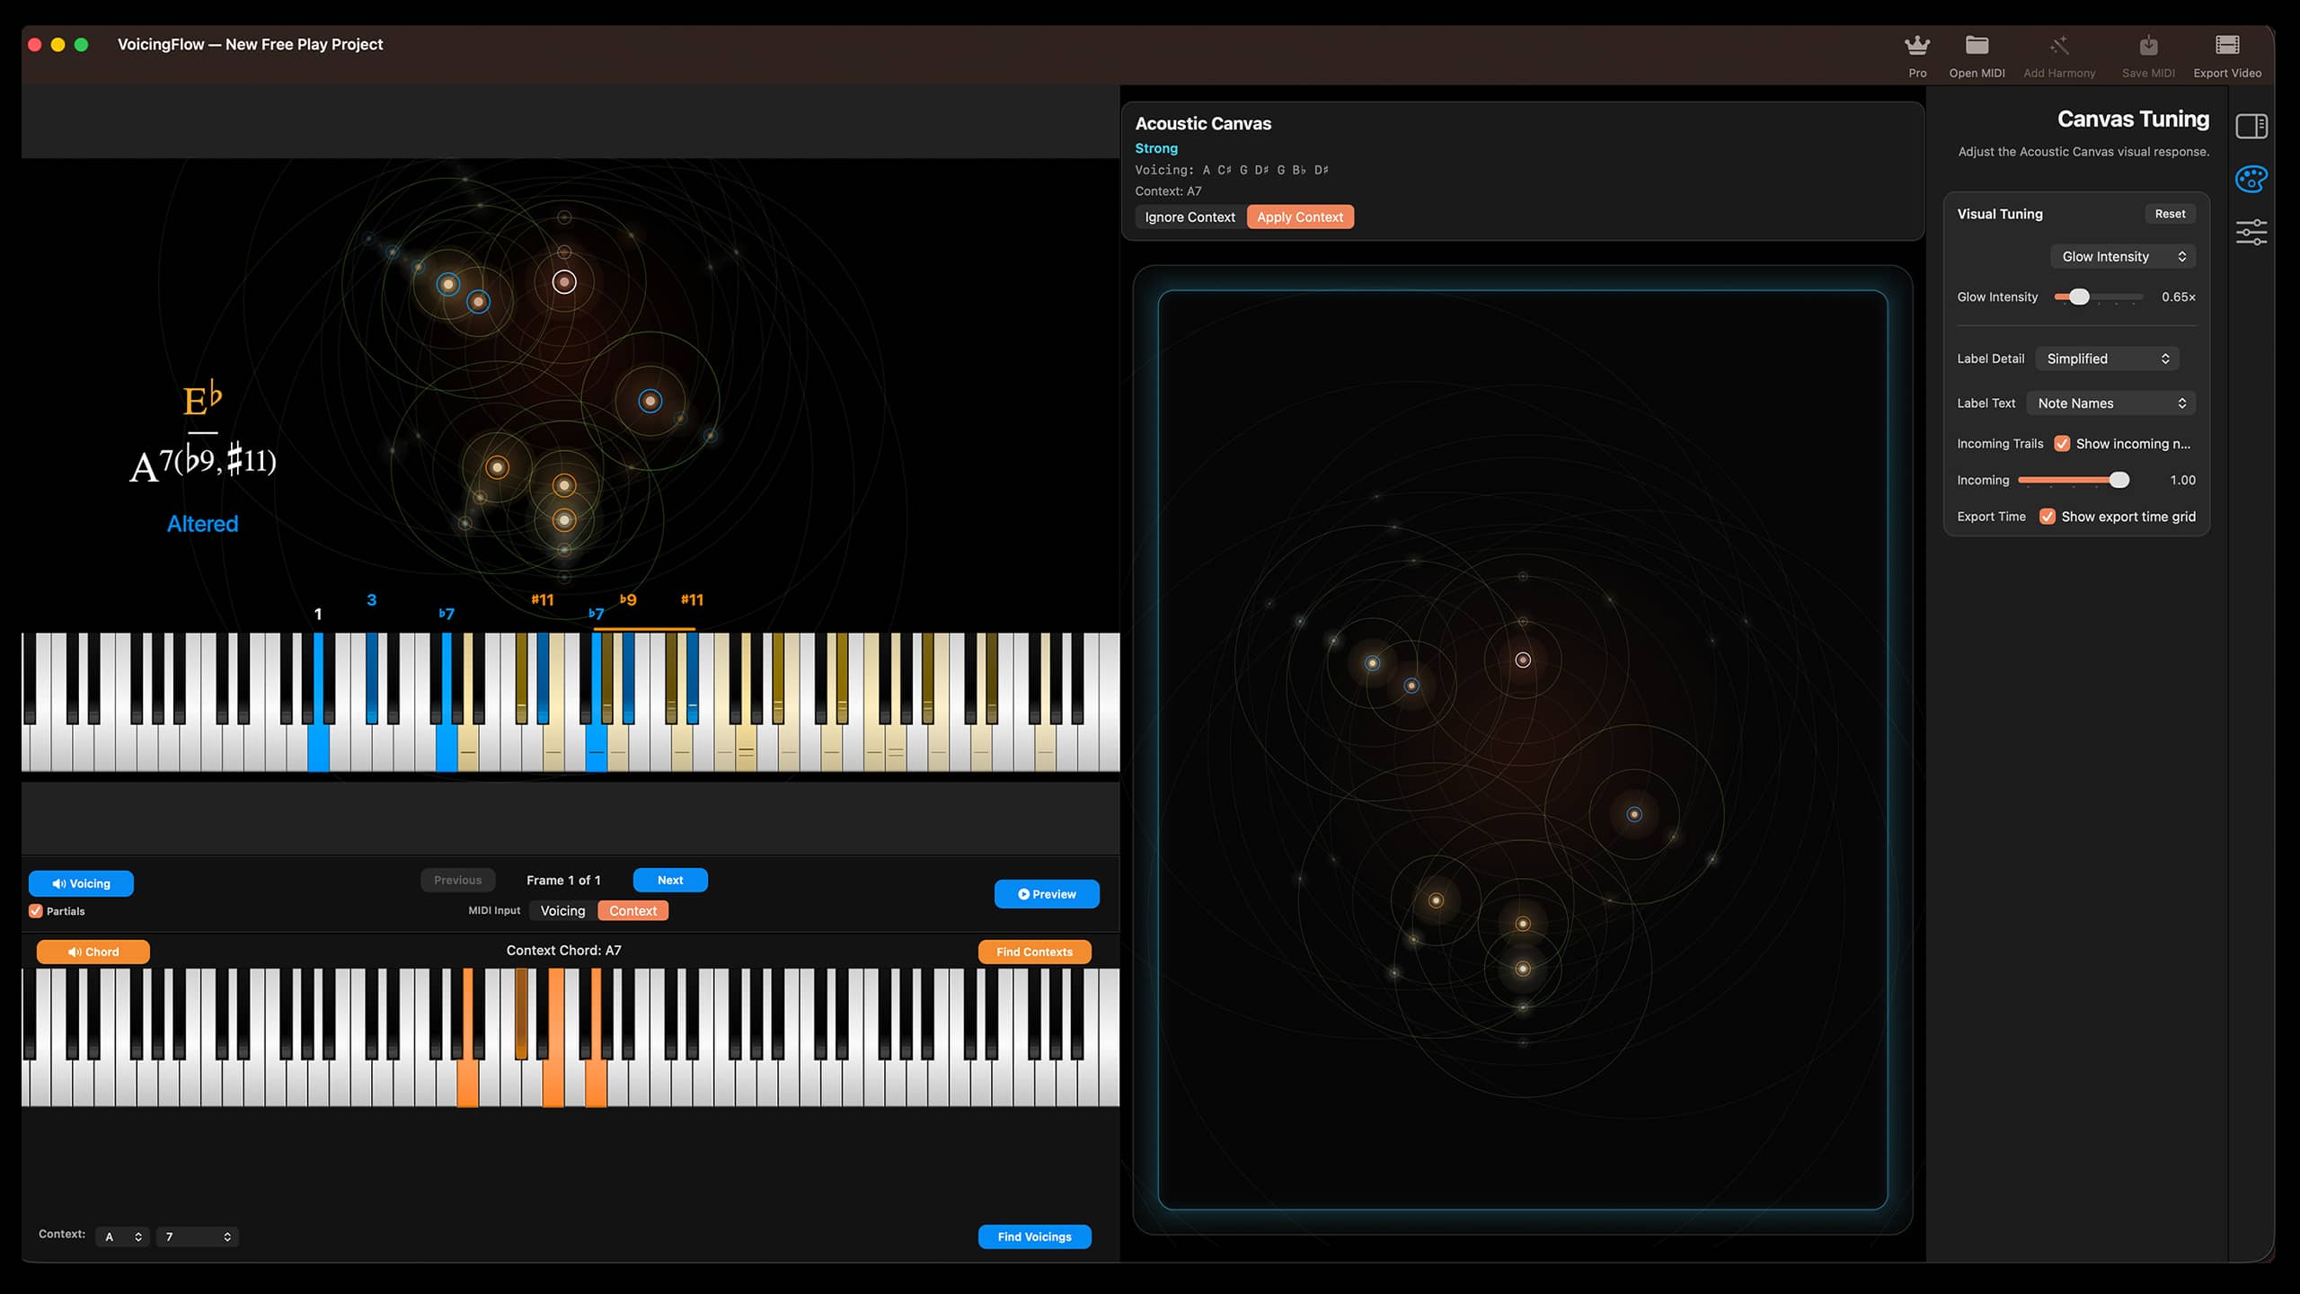Toggle the sidebar panel icon
This screenshot has width=2300, height=1294.
[2251, 127]
